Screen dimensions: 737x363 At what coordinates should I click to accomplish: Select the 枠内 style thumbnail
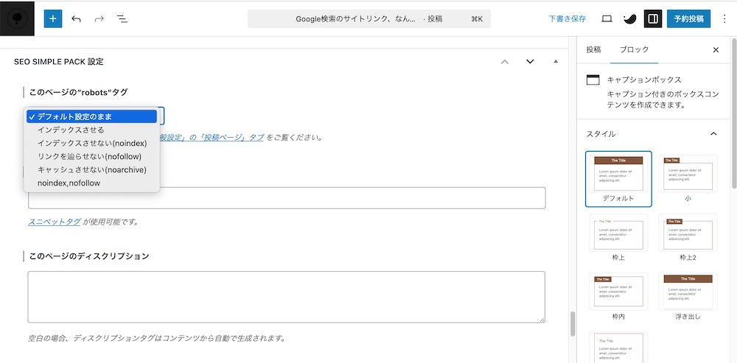[x=618, y=297]
